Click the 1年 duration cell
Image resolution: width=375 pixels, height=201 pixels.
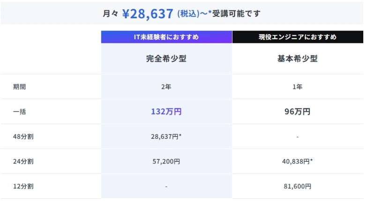298,87
